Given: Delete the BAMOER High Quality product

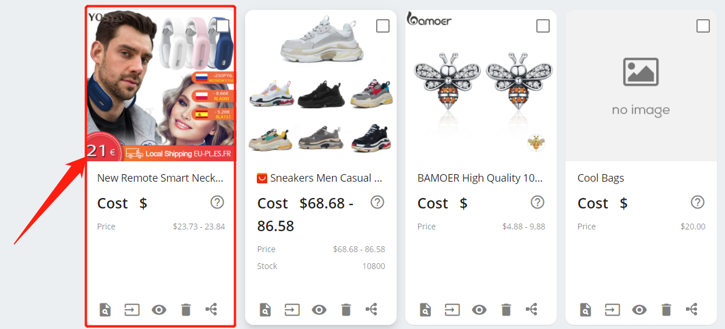Looking at the screenshot, I should tap(506, 310).
